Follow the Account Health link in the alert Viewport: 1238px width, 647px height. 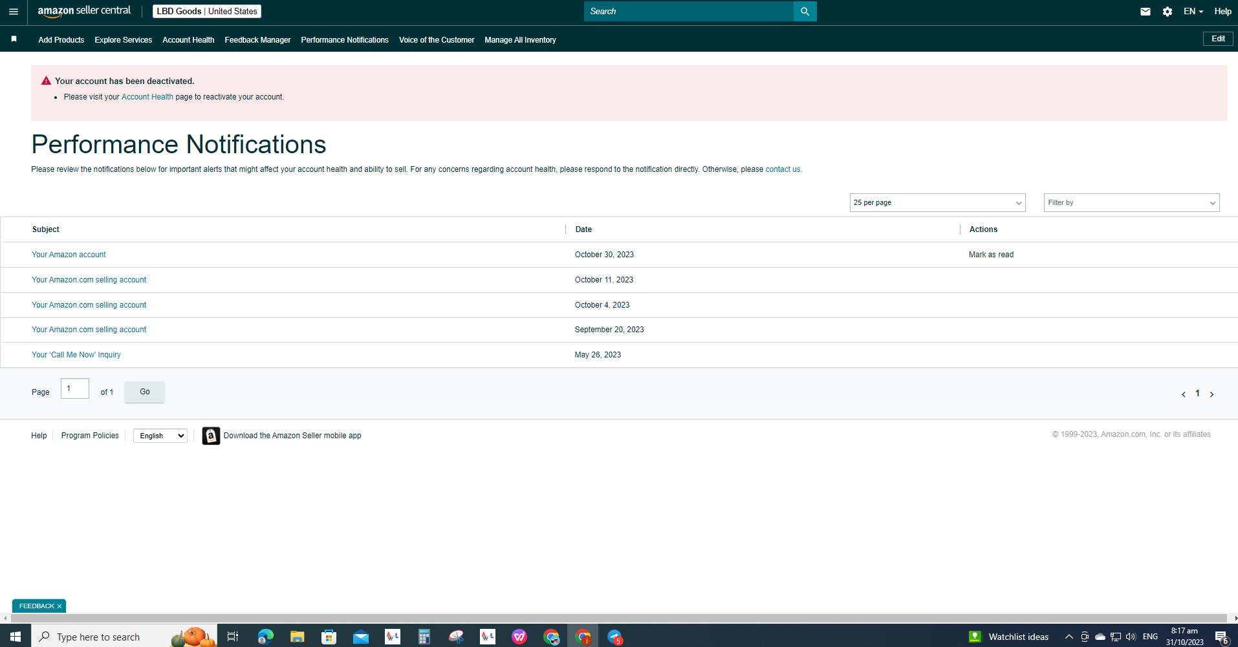(147, 97)
